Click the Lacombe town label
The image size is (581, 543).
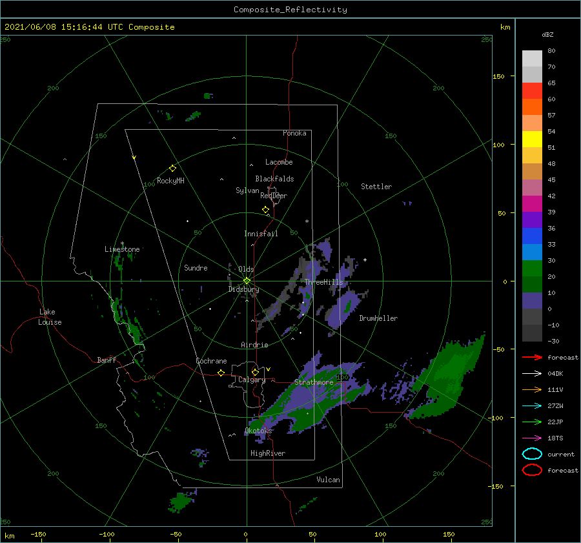(279, 162)
